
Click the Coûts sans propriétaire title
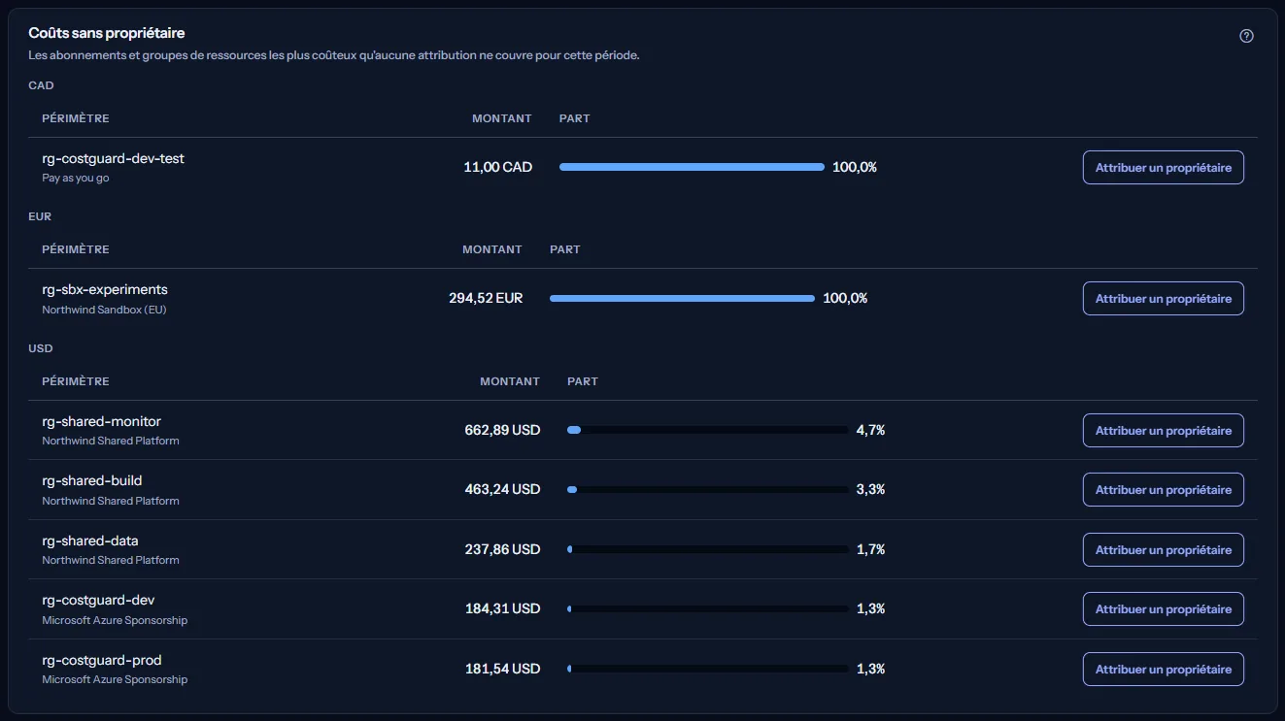pos(107,33)
